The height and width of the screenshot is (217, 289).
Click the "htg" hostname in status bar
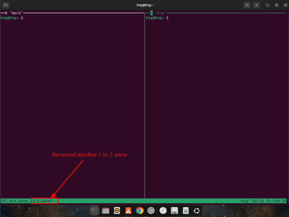245,201
